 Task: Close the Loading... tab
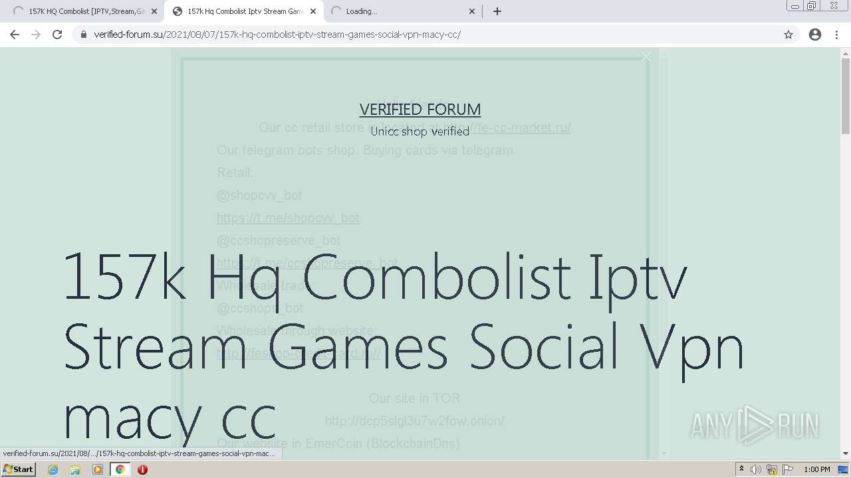click(472, 11)
